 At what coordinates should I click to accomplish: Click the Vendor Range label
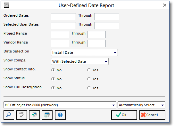coord(16,43)
